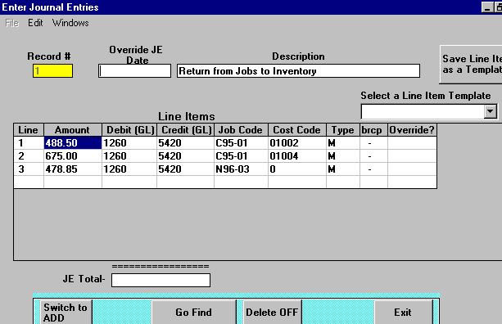Click brcp dash in line 1
502x324 pixels.
tap(373, 143)
